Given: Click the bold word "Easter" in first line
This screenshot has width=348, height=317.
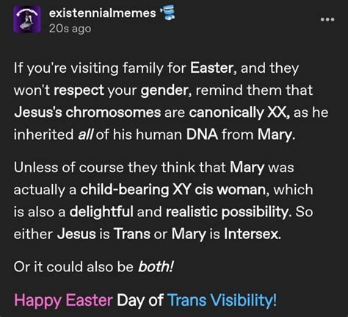Looking at the screenshot, I should 211,68.
